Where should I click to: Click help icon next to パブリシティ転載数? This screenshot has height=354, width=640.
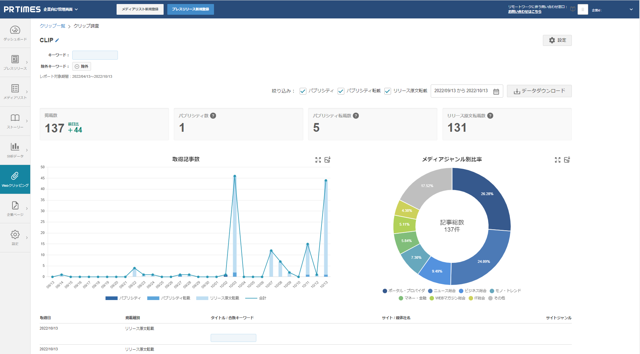[x=356, y=116]
